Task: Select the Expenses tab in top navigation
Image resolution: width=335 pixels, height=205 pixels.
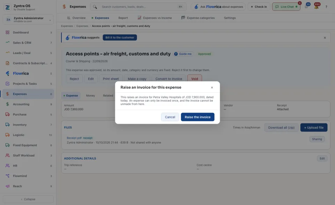Action: tap(100, 18)
